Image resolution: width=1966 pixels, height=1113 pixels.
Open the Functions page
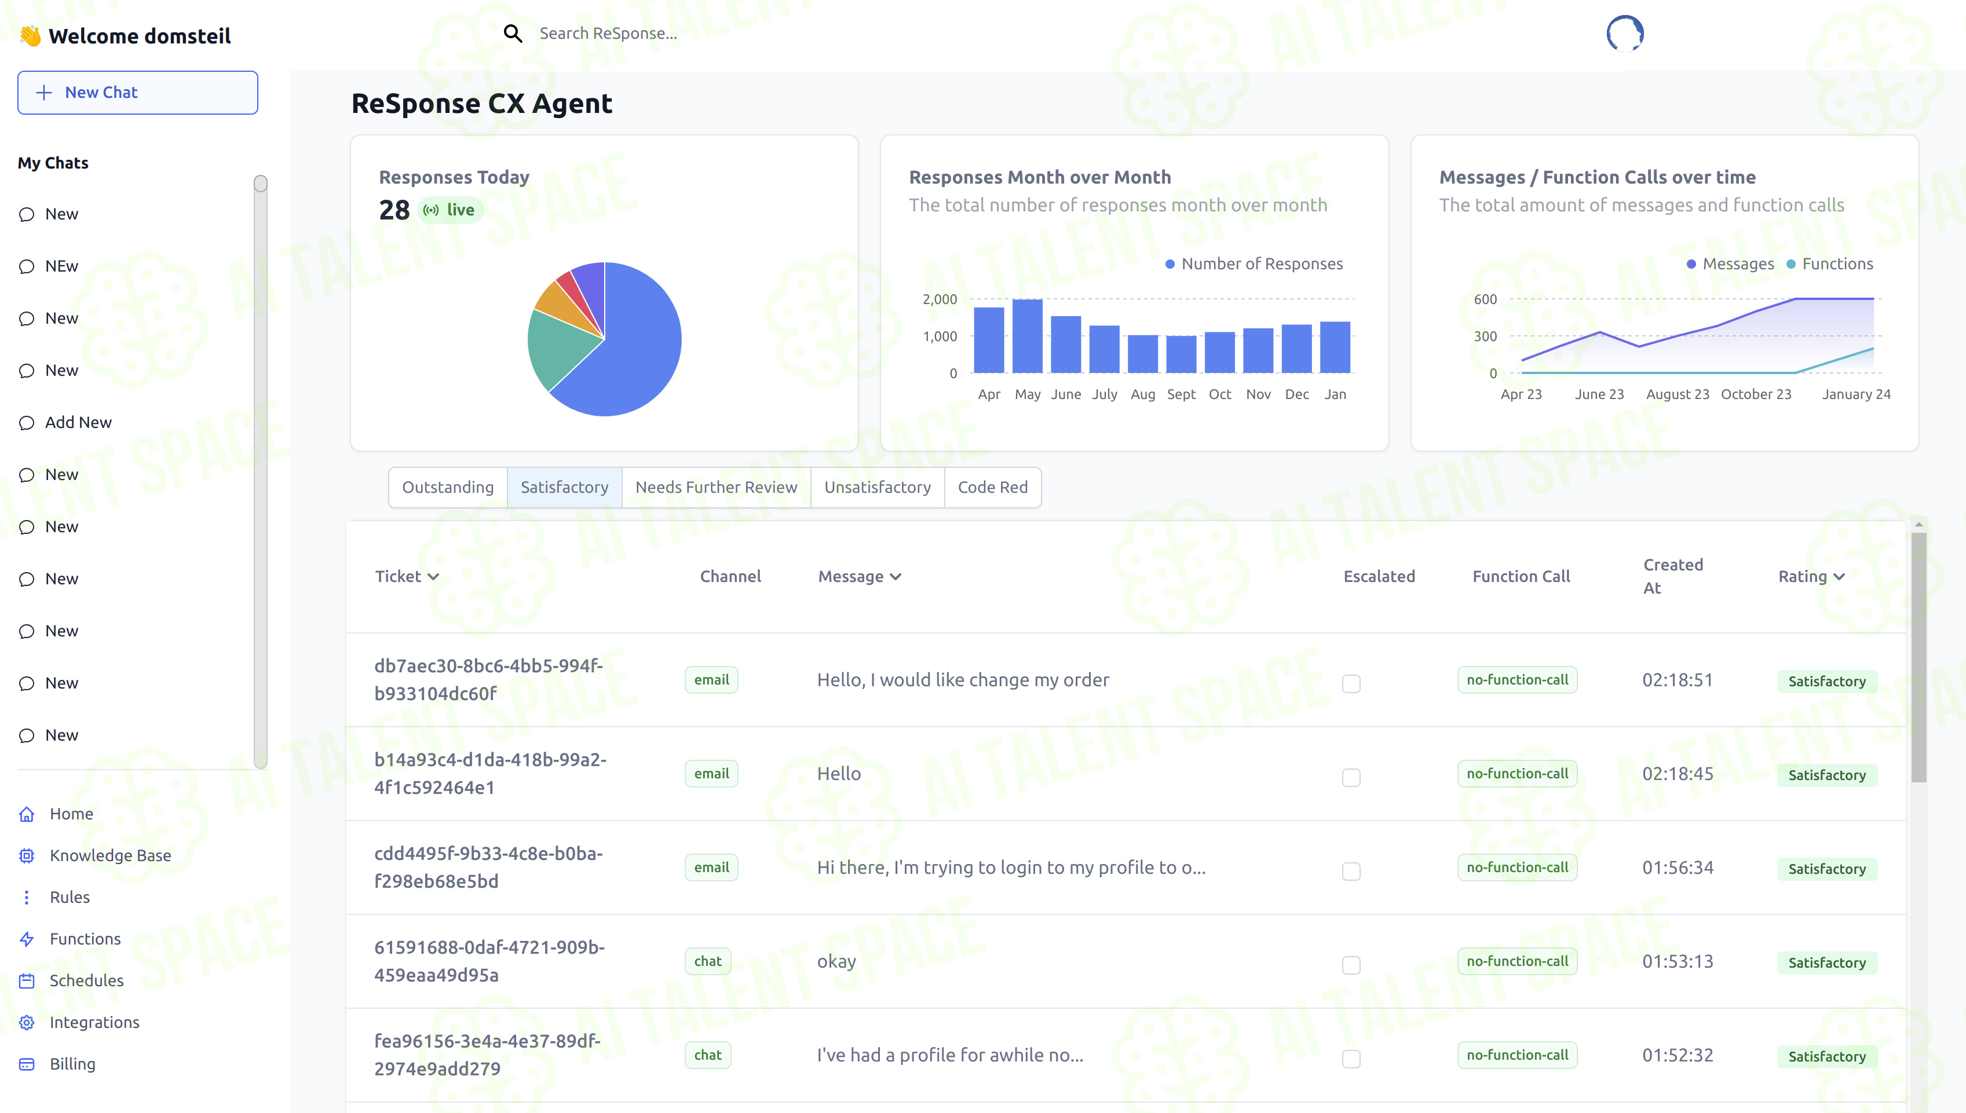coord(85,939)
